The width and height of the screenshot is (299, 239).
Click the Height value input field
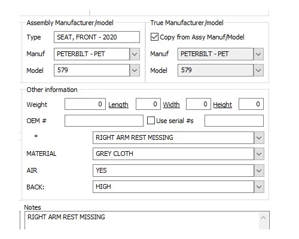coord(251,104)
